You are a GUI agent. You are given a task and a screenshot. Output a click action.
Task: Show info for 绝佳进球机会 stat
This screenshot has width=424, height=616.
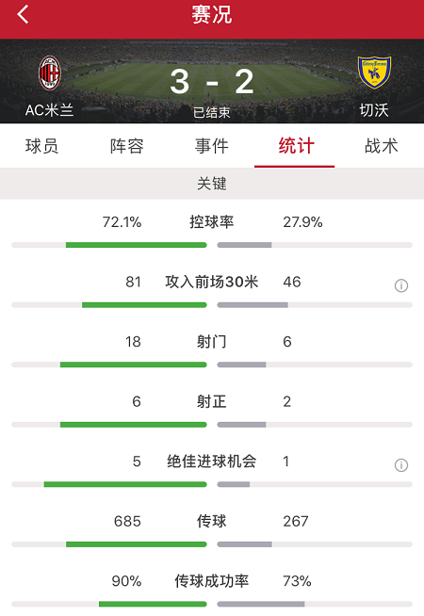[x=401, y=465]
